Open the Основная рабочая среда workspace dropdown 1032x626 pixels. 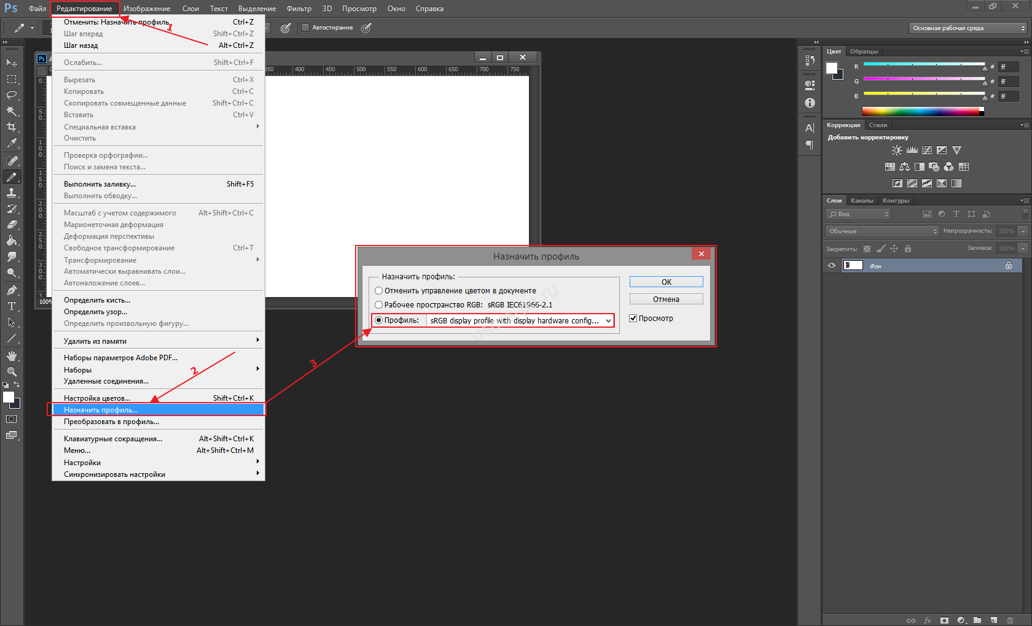[x=968, y=28]
